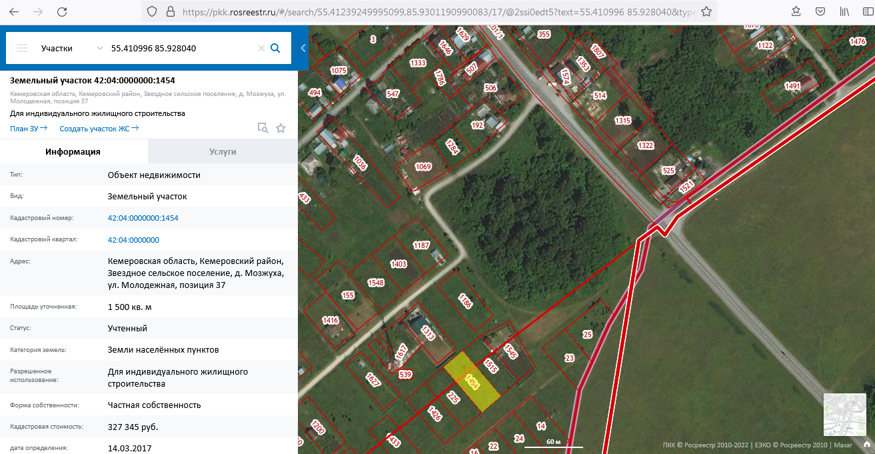
Task: Clear the search field with X
Action: click(261, 48)
